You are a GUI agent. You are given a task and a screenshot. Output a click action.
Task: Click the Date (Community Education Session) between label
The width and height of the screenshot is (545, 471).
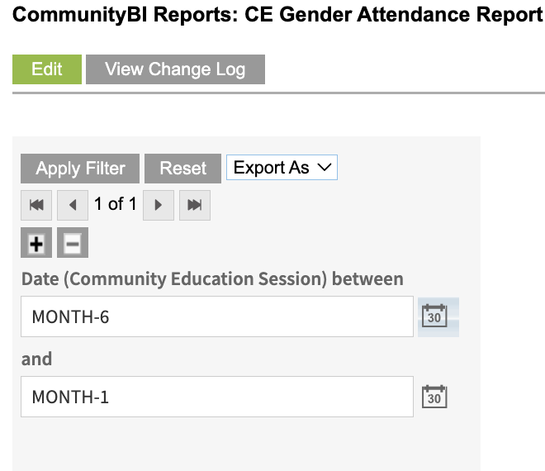212,279
